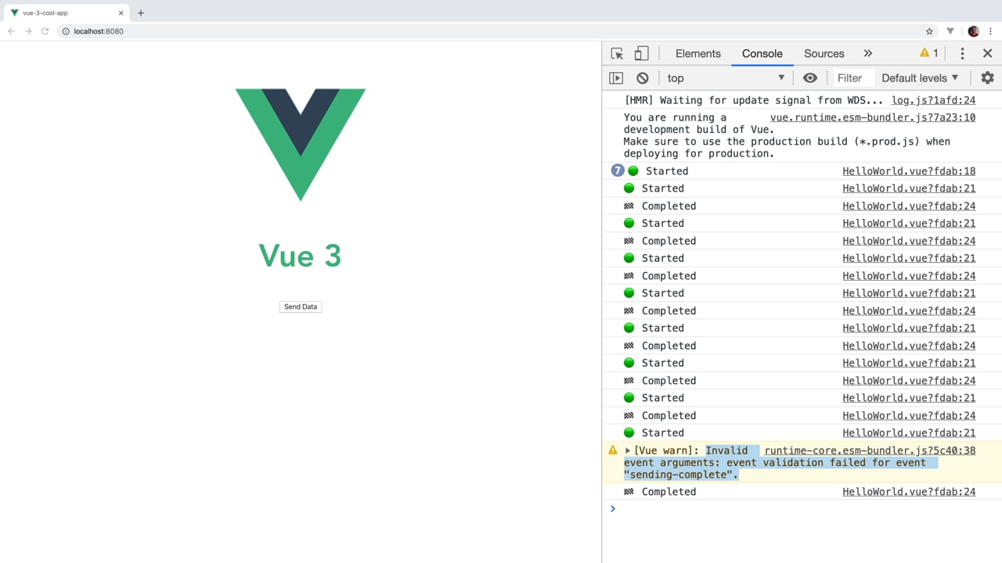
Task: Open Chrome three-dot menu
Action: point(991,31)
